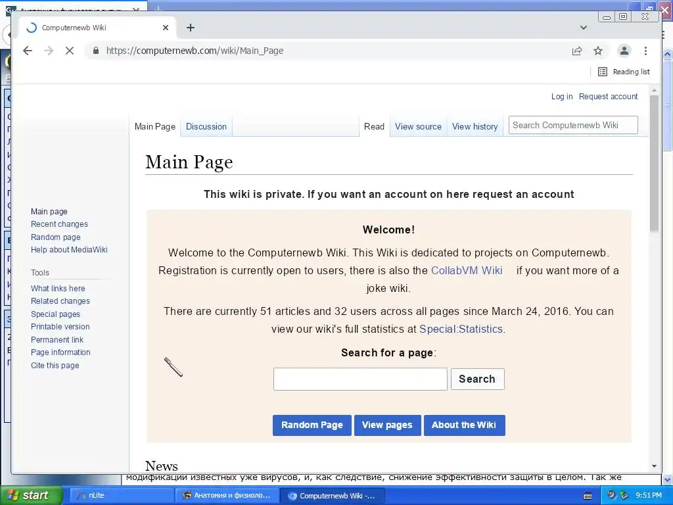The height and width of the screenshot is (505, 673).
Task: Click the address bar URL
Action: tap(195, 51)
